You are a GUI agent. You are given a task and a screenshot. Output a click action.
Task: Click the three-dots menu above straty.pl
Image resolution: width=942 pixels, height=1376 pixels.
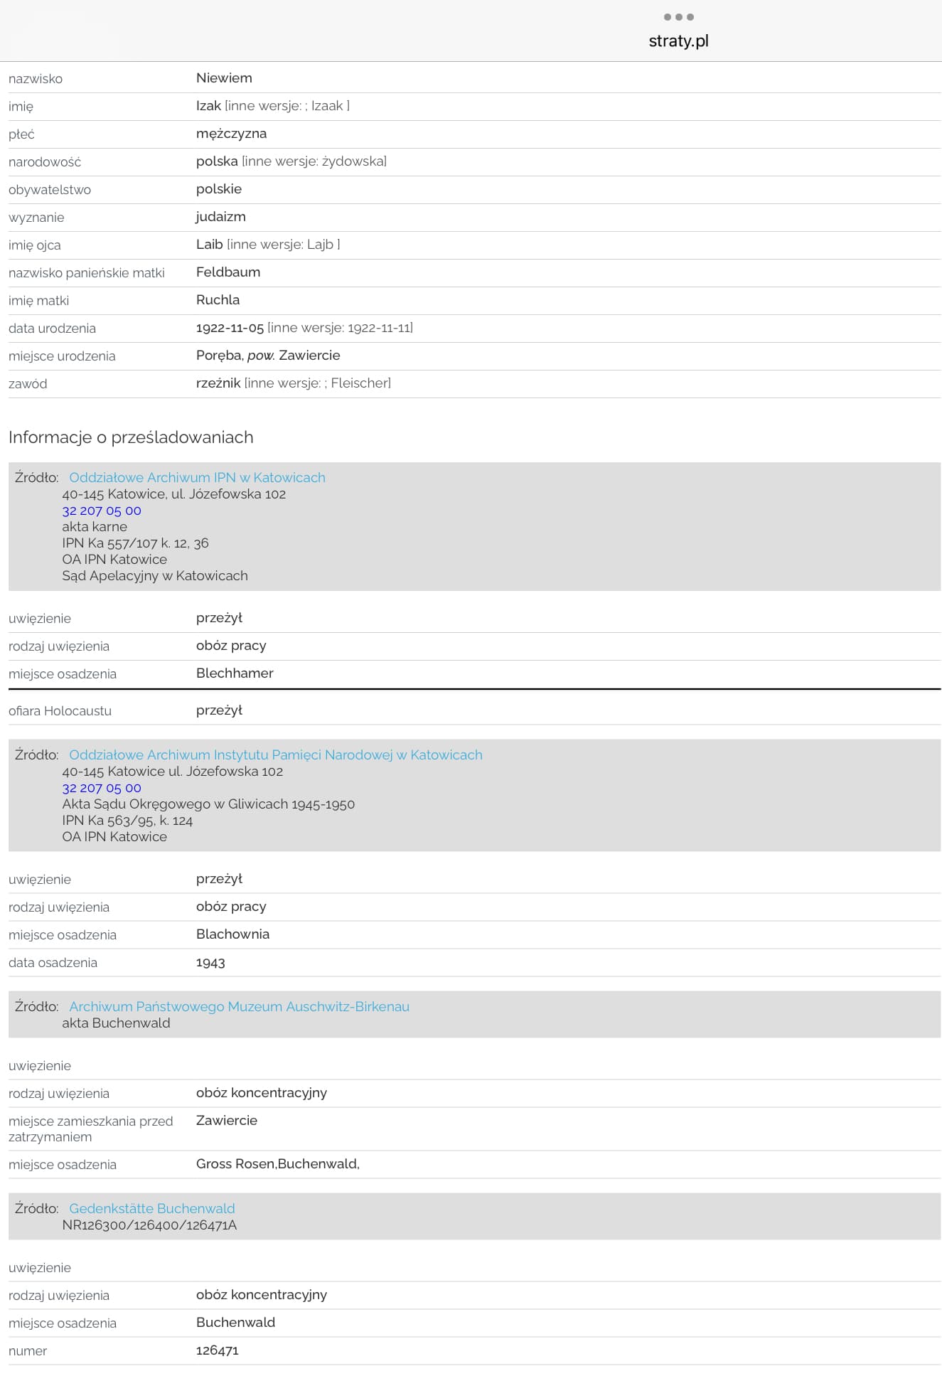[x=678, y=17]
